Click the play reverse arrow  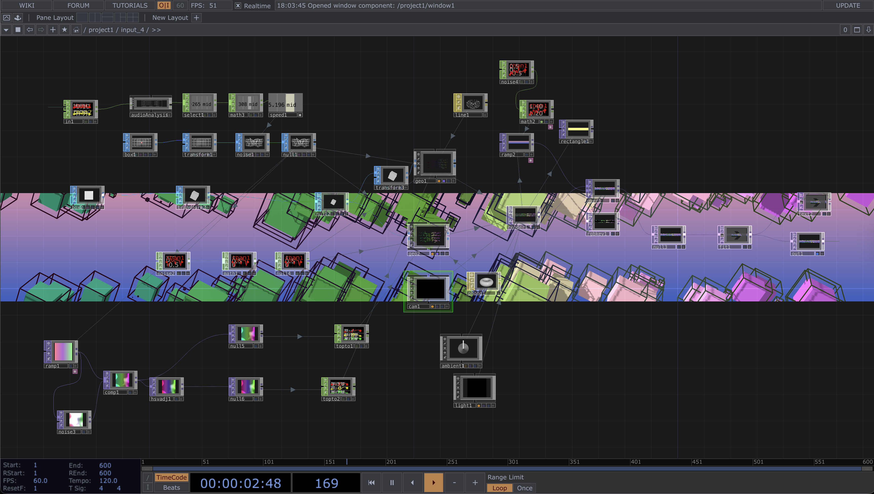412,482
